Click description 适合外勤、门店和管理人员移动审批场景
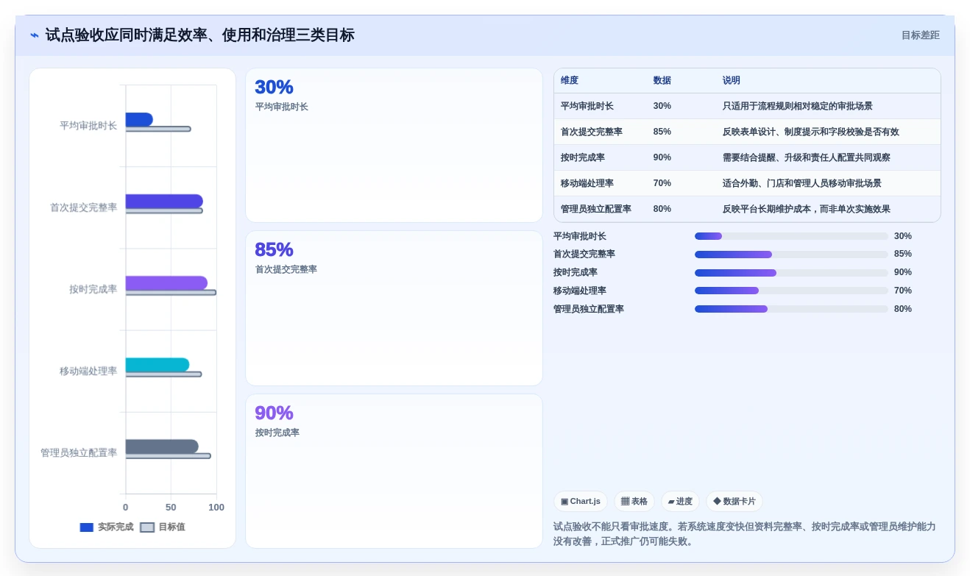This screenshot has width=970, height=576. point(802,183)
